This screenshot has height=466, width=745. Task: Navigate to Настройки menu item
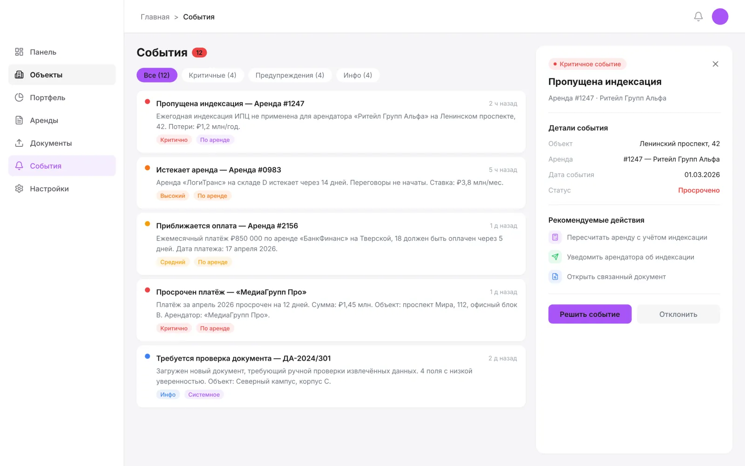point(62,189)
